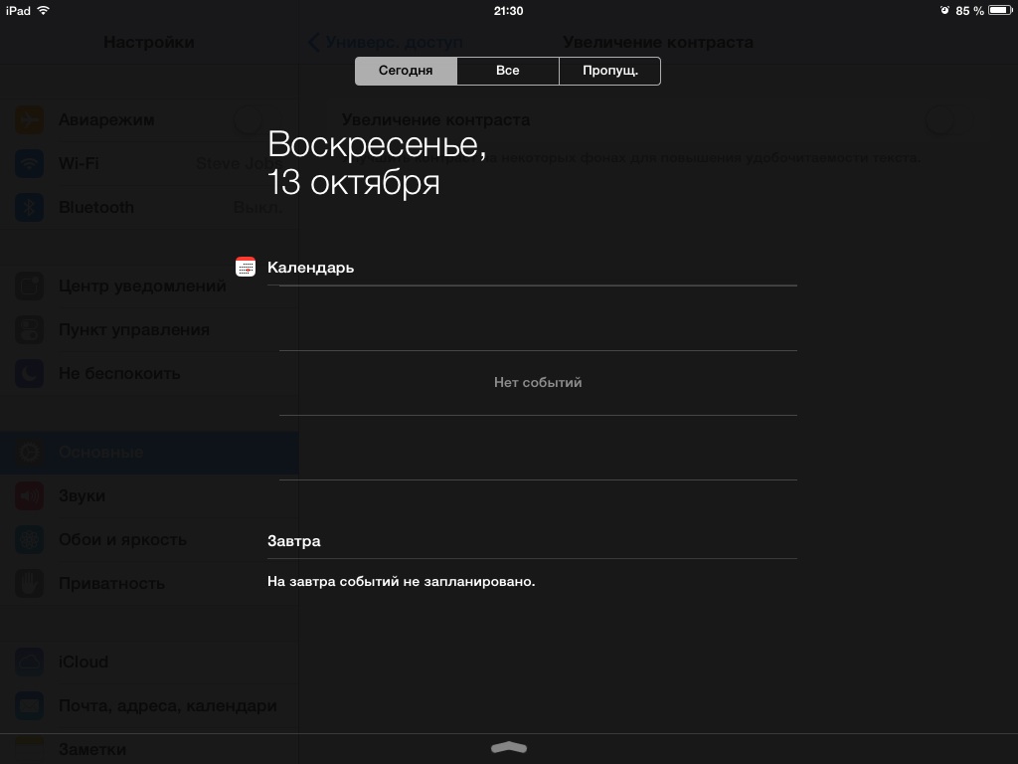Tap the notification center grabber handle
Image resolution: width=1018 pixels, height=764 pixels.
509,748
